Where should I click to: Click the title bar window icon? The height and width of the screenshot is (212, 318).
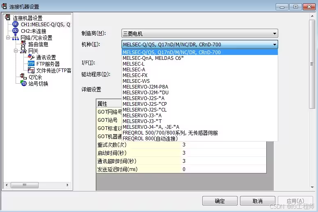point(4,6)
